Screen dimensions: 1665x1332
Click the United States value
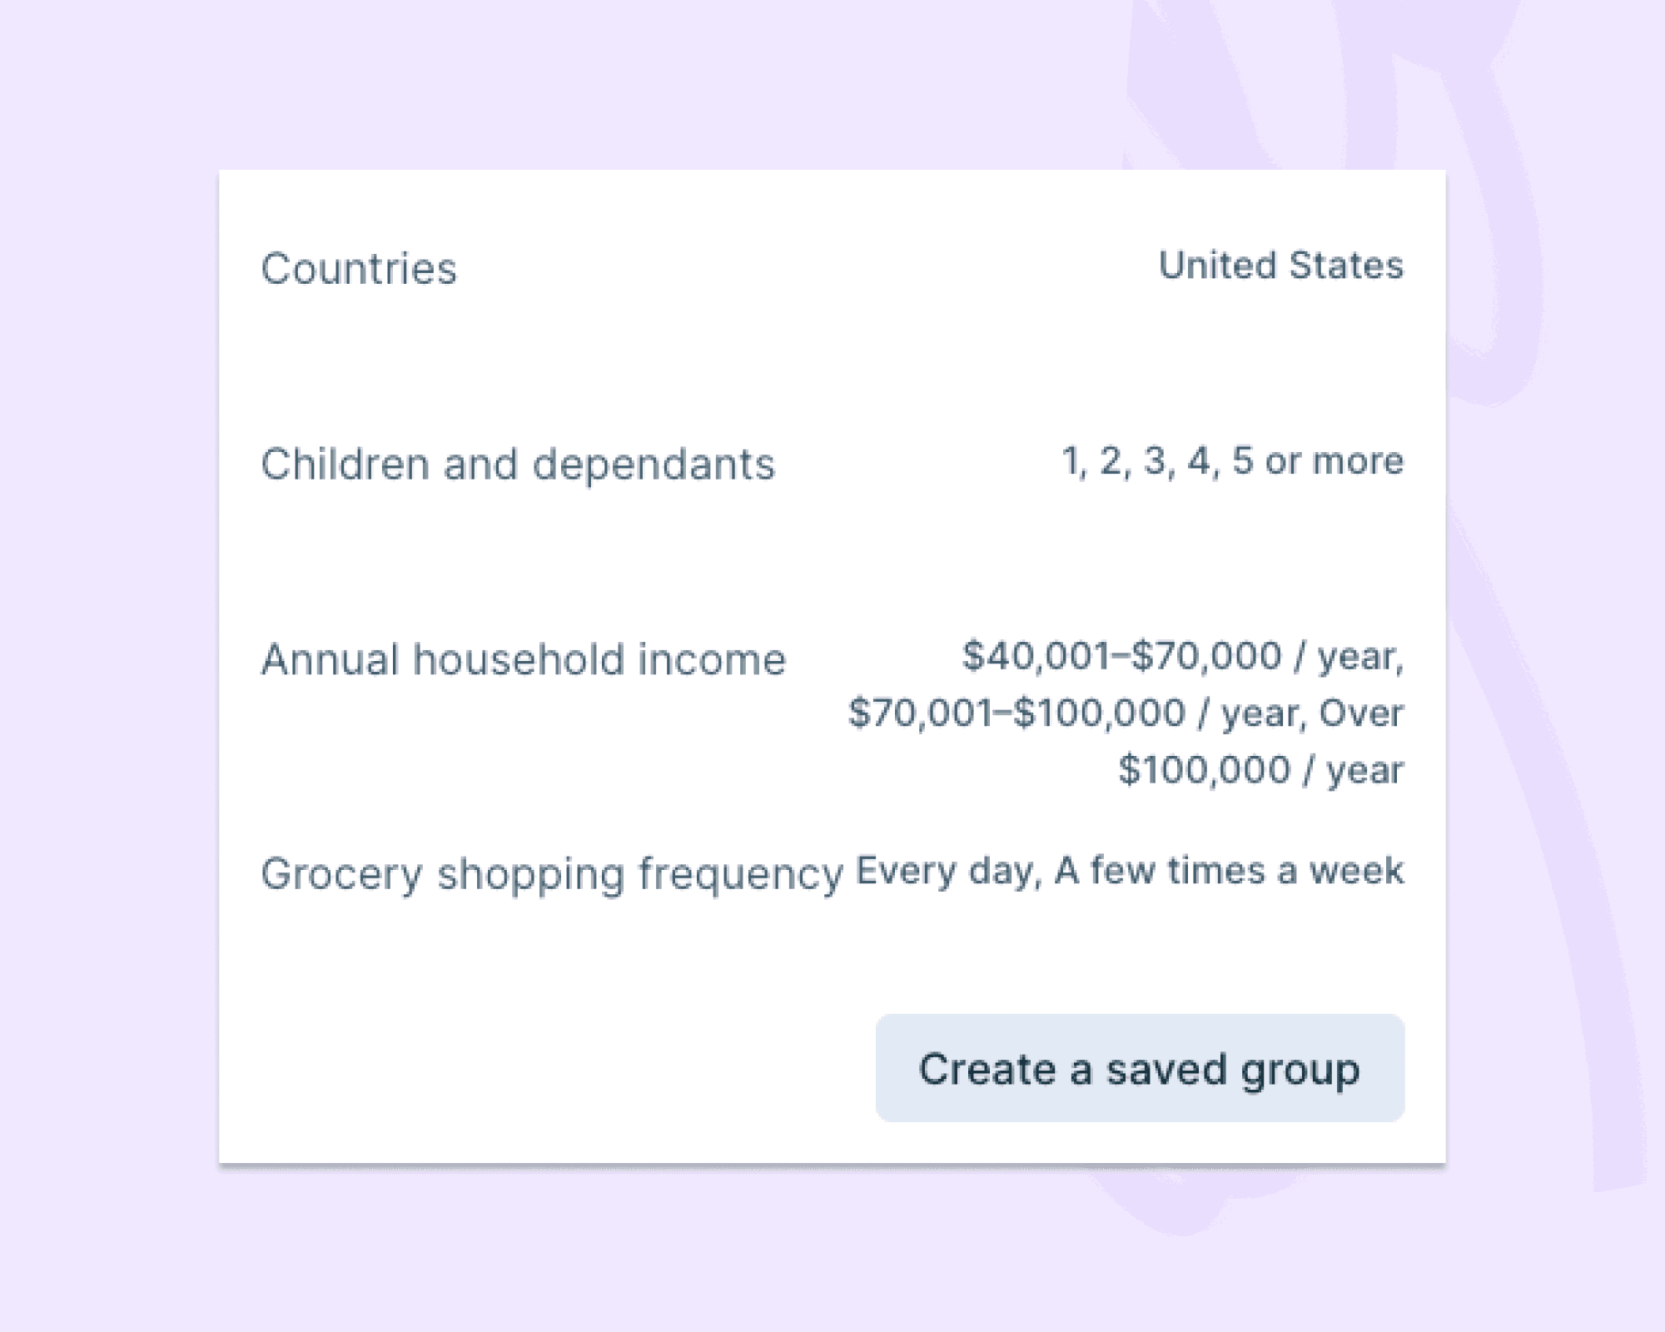click(1282, 265)
